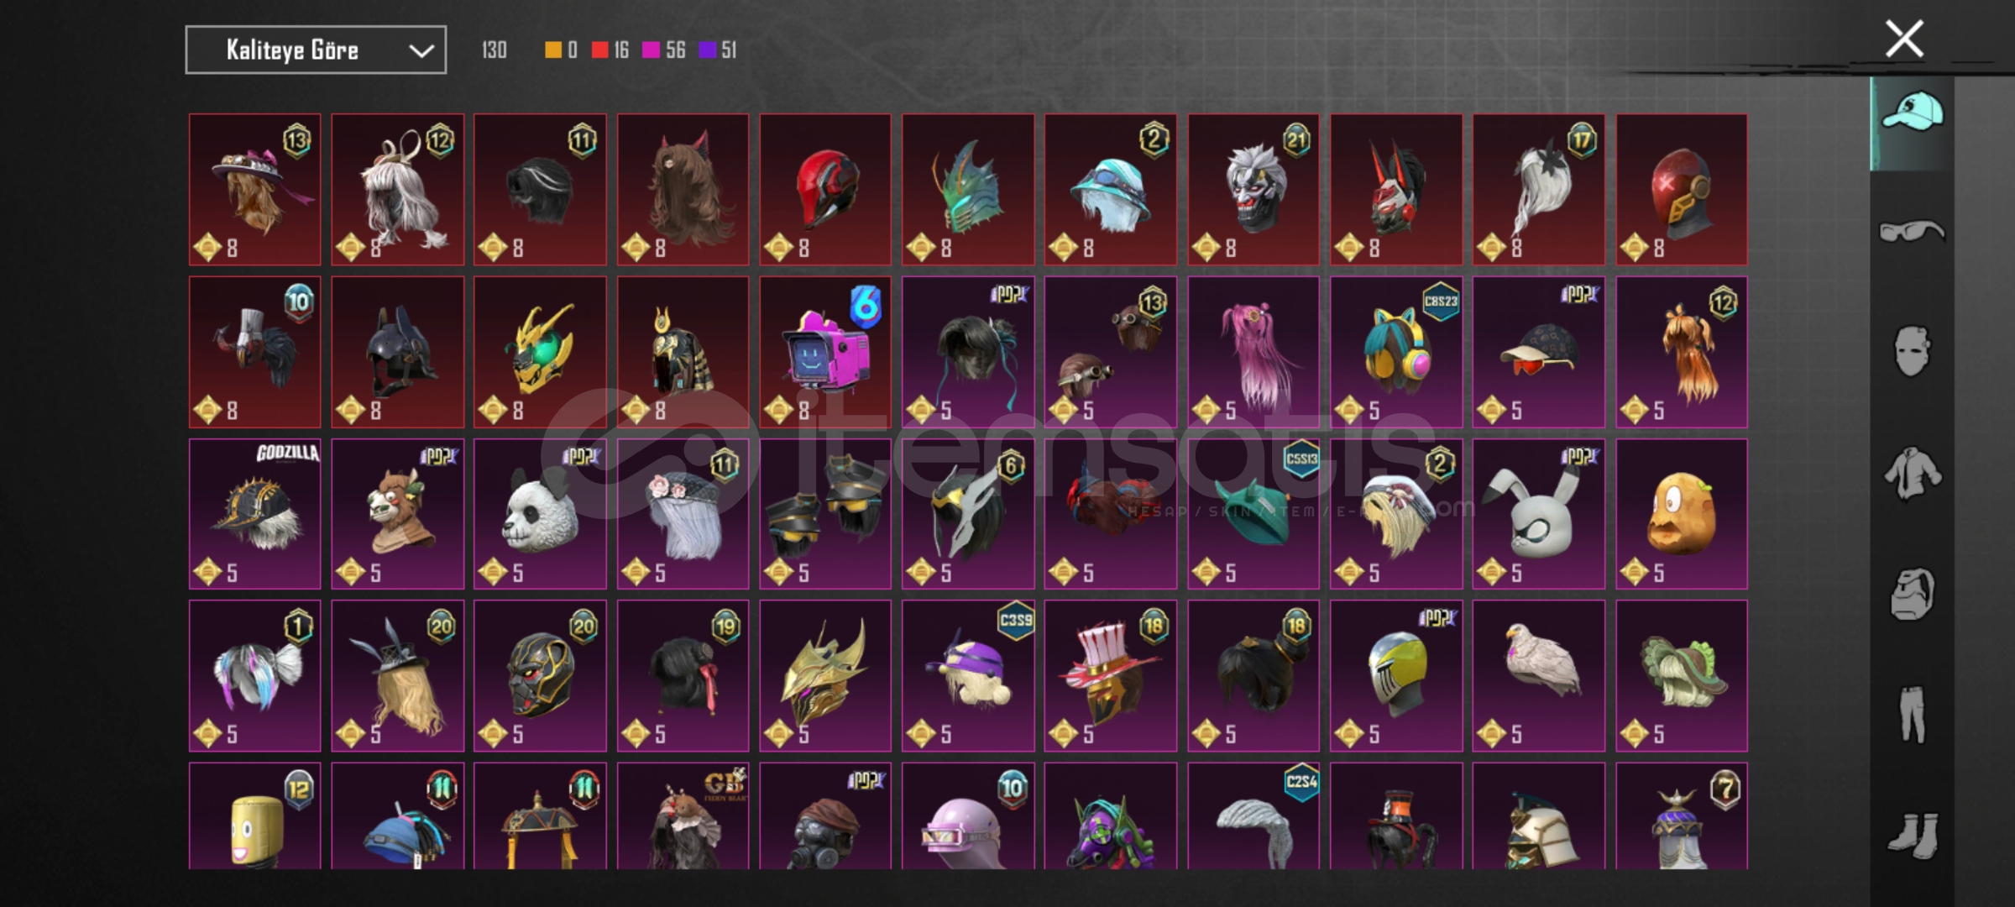Close the inventory with the X
Screen dimensions: 2015x907
pos(1904,39)
